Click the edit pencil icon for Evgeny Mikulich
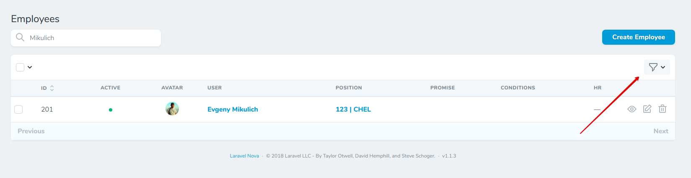Image resolution: width=691 pixels, height=178 pixels. coord(647,109)
